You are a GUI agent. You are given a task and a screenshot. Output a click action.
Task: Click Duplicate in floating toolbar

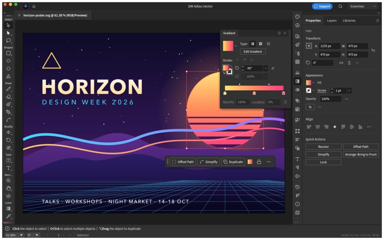(x=233, y=162)
